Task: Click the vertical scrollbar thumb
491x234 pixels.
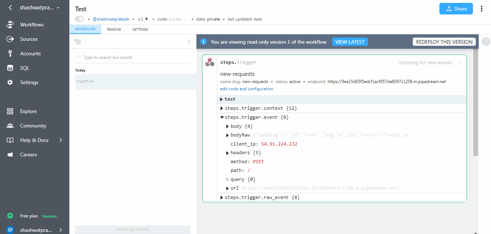Action: pos(475,102)
